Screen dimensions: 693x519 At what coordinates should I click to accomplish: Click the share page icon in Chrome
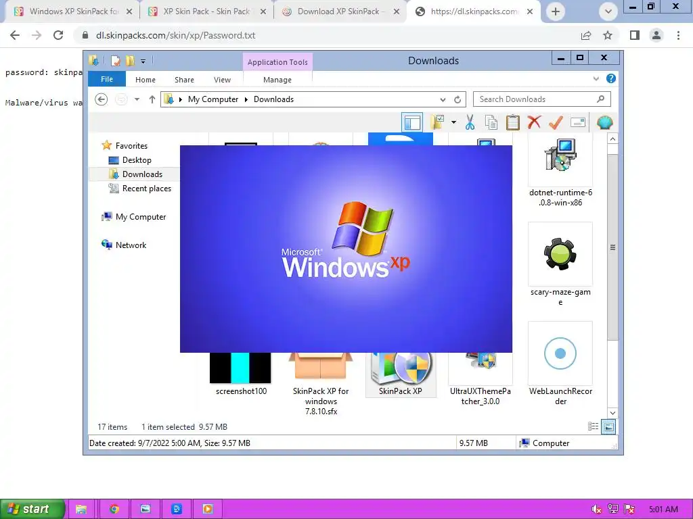[x=586, y=35]
